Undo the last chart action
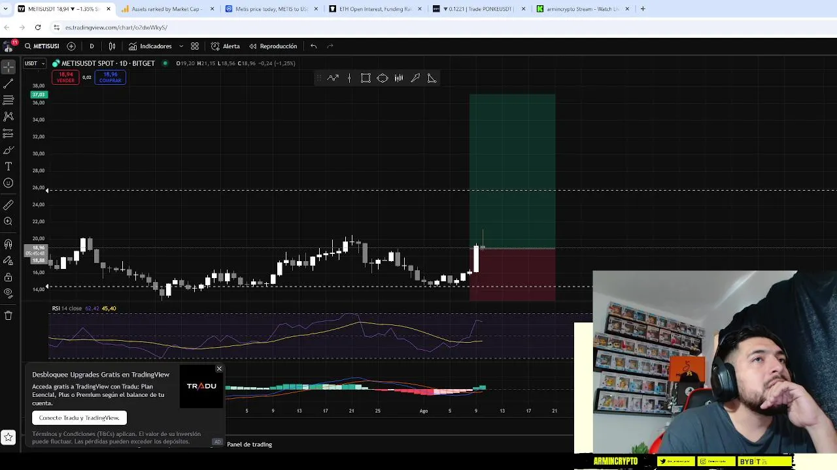The width and height of the screenshot is (837, 470). click(314, 46)
